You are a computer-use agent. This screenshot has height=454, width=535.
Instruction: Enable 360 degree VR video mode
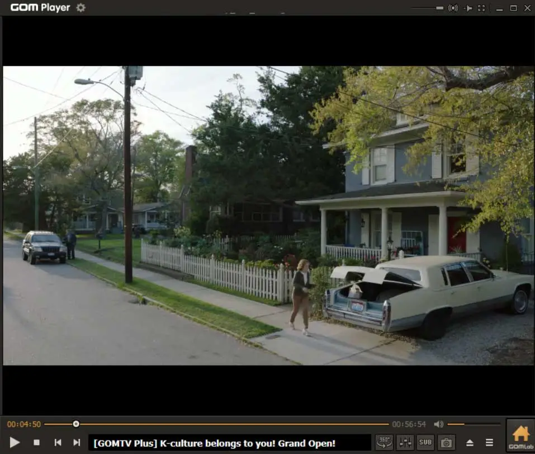pyautogui.click(x=384, y=442)
